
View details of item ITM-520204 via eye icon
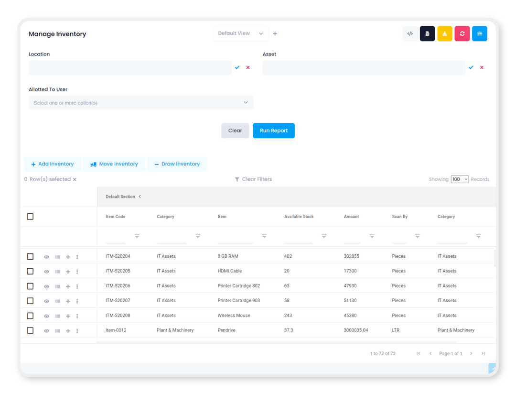click(46, 256)
